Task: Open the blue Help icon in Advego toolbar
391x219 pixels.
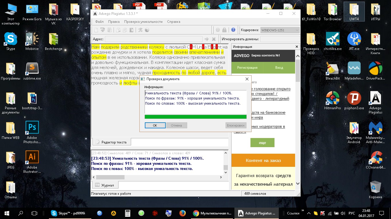Action: pos(233,30)
